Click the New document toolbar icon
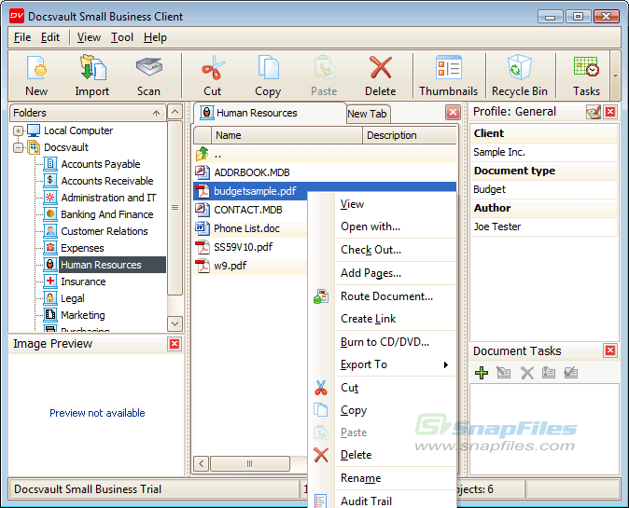Image resolution: width=629 pixels, height=508 pixels. pos(36,76)
